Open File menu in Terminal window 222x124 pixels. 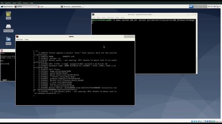tap(94, 18)
